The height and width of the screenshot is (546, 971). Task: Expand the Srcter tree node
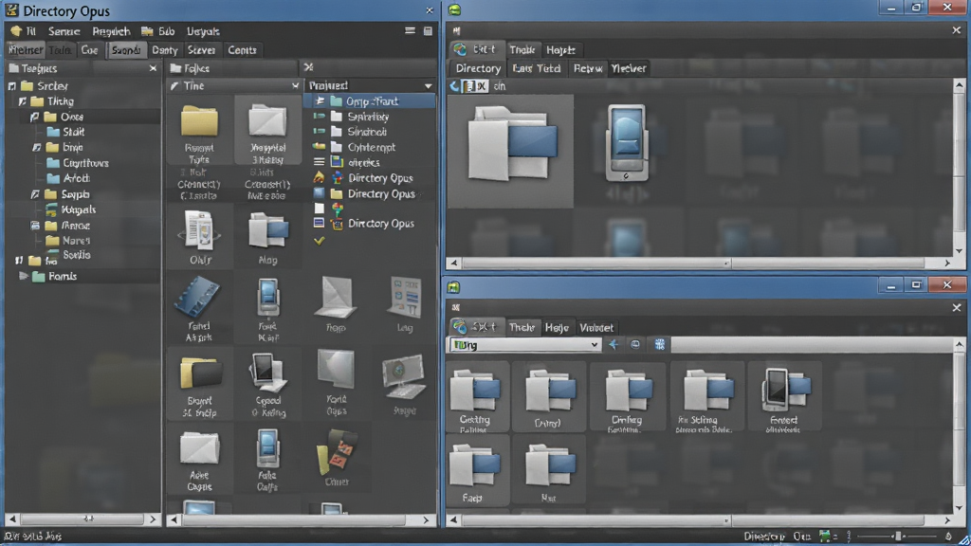12,86
